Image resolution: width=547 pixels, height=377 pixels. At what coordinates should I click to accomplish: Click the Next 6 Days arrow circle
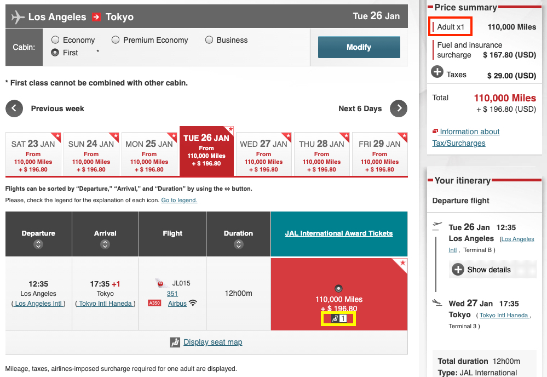point(399,108)
